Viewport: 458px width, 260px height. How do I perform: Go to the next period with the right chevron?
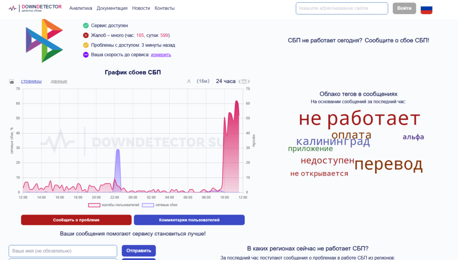pos(249,81)
